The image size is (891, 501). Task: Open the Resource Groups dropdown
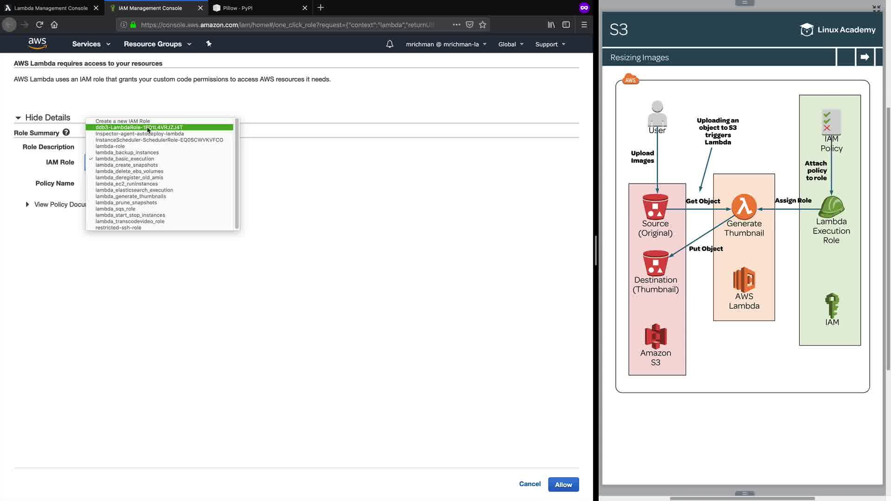point(157,44)
